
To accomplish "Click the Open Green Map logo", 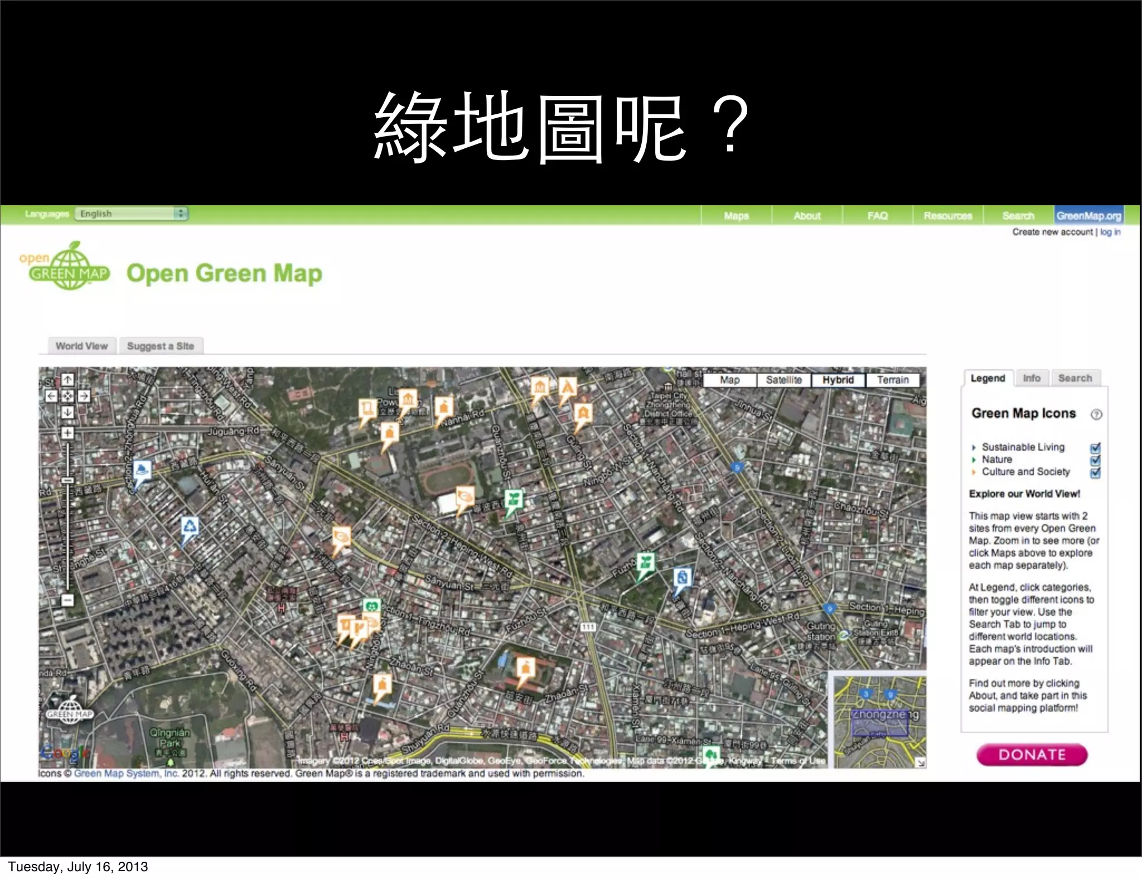I will coord(65,267).
